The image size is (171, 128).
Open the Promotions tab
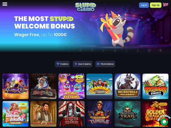105,64
